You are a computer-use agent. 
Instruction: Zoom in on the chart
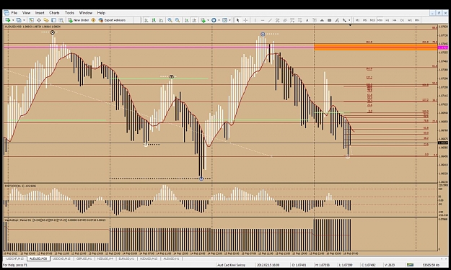pos(170,20)
